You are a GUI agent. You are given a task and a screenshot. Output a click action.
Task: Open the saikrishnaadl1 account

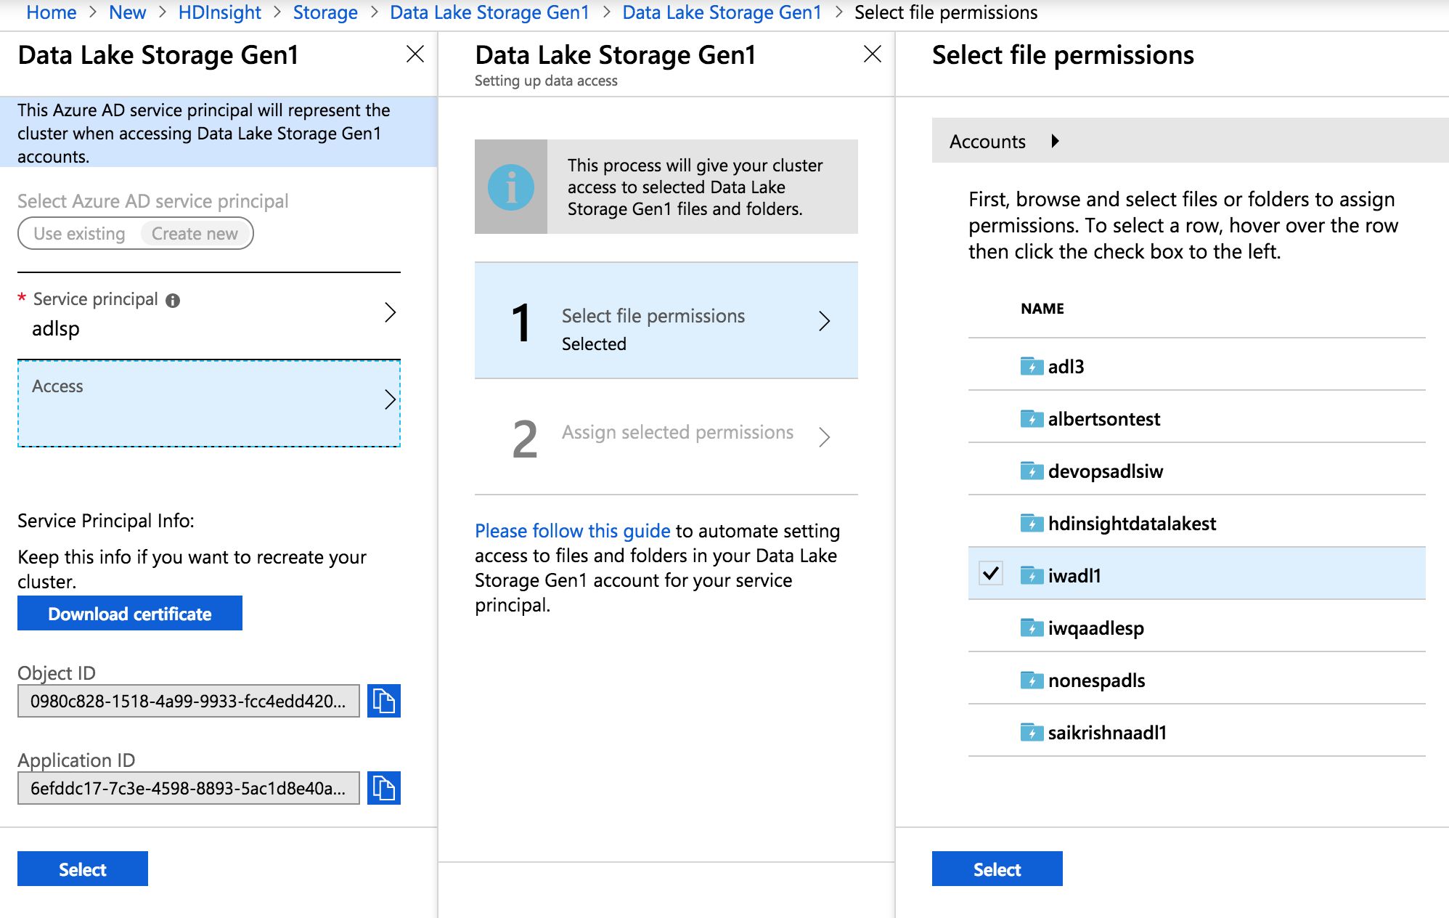pos(1107,732)
